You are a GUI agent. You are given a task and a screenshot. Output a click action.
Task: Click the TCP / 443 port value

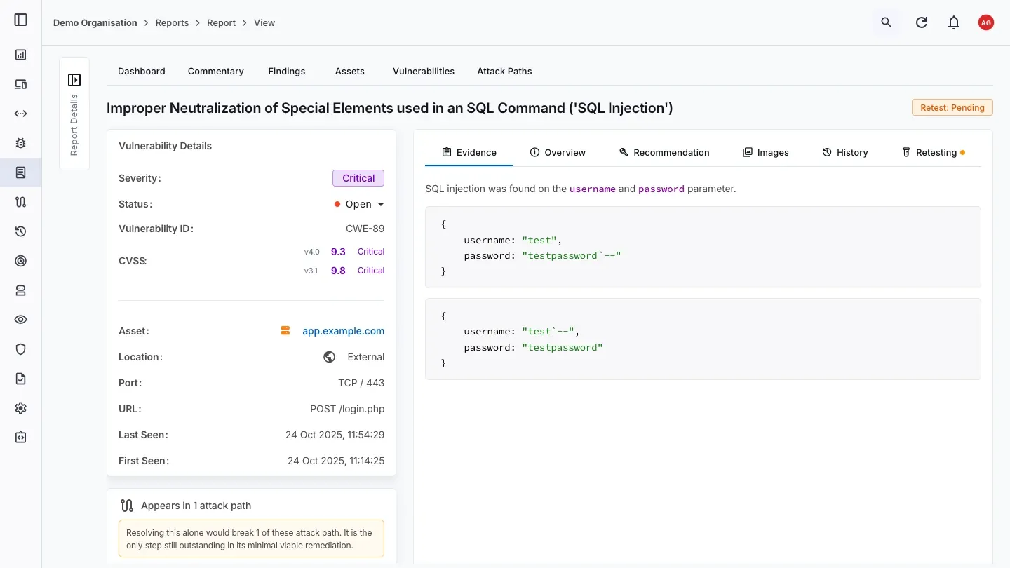(361, 383)
